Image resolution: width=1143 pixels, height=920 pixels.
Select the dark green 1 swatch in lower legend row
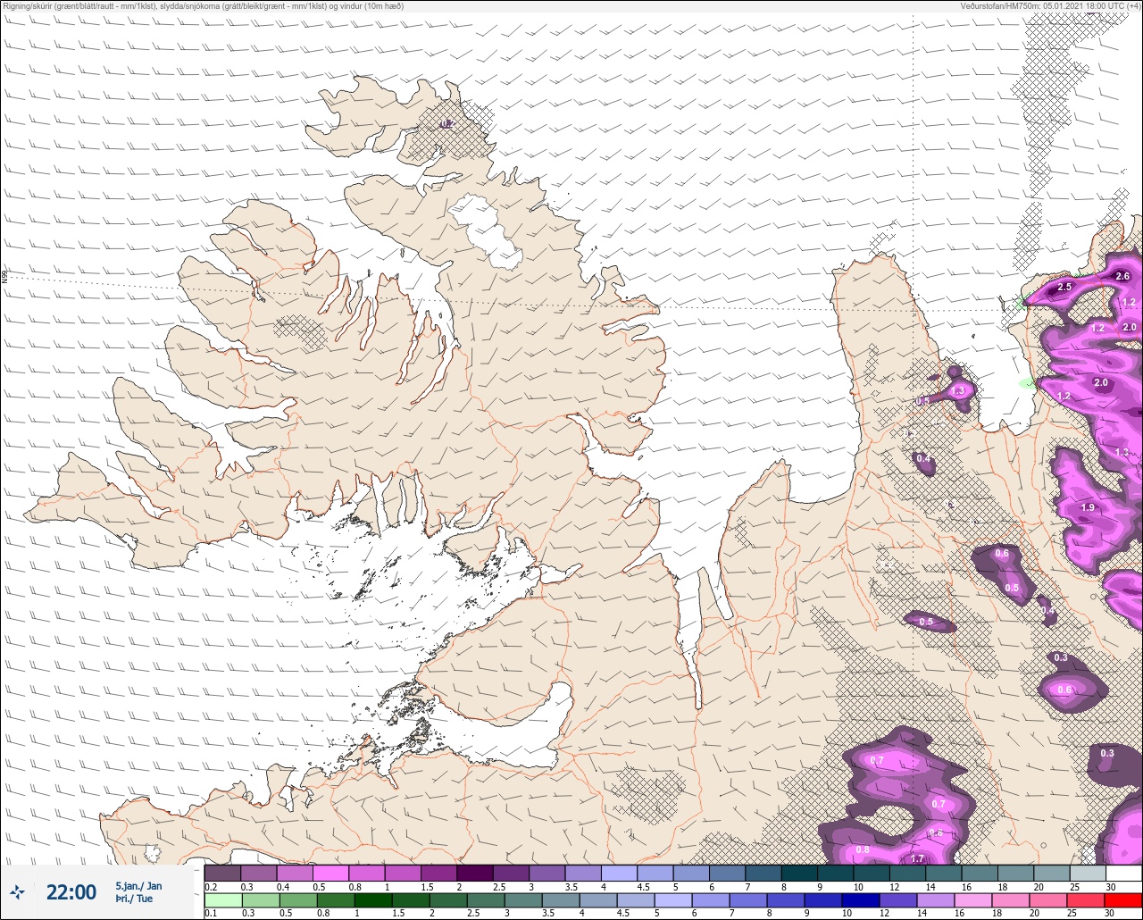click(x=374, y=899)
